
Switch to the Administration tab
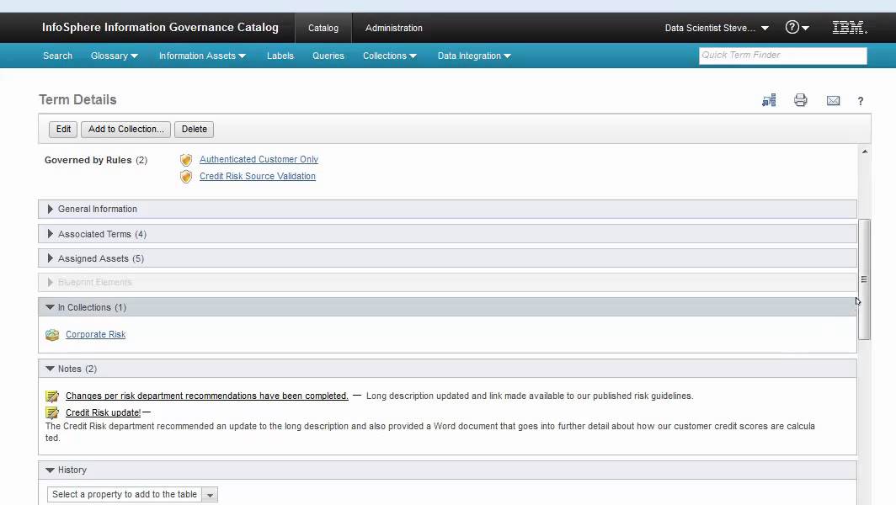(394, 28)
